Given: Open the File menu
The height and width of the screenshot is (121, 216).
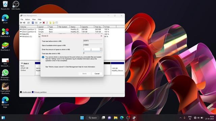Looking at the screenshot, I should coord(22,19).
